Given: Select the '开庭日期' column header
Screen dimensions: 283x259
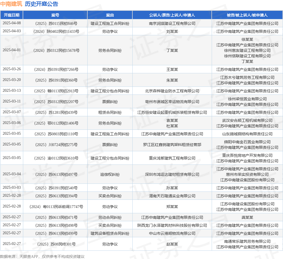Looking at the screenshot, I should point(12,15).
